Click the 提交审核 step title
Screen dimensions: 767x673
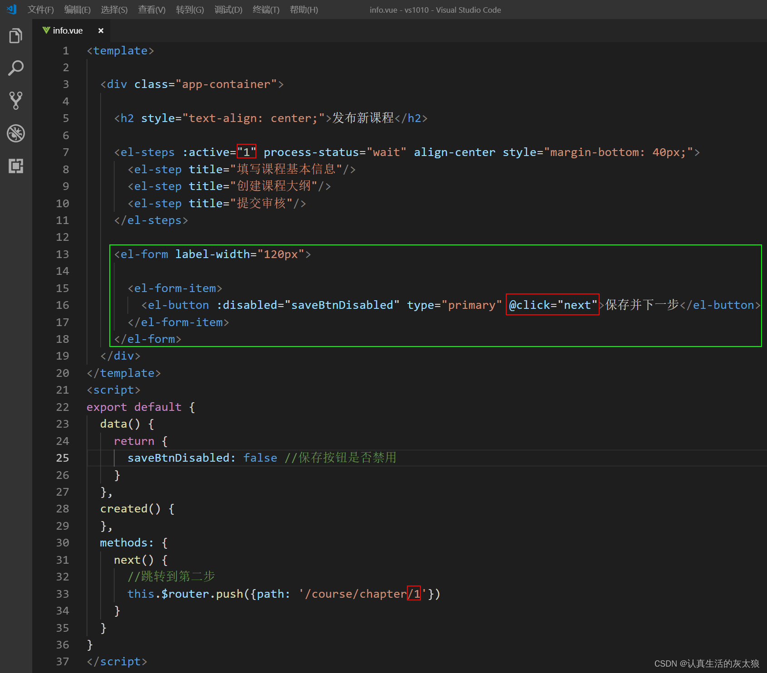261,203
